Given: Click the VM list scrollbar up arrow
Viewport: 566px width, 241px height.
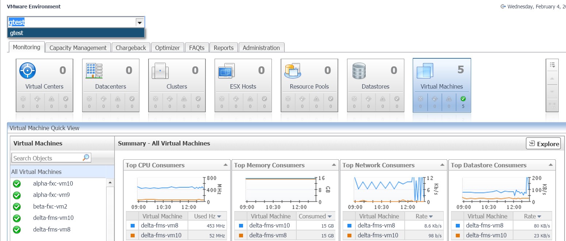Looking at the screenshot, I should point(110,182).
